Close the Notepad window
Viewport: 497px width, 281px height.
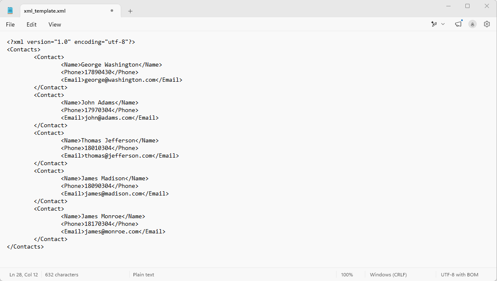point(487,6)
